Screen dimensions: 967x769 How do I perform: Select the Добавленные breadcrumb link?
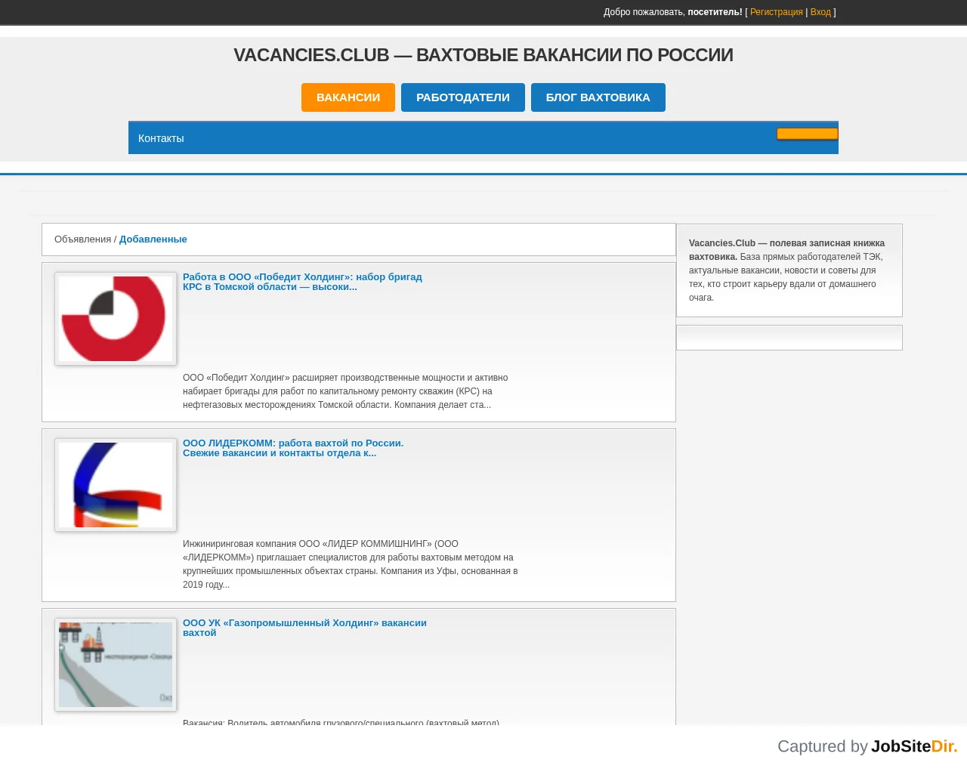(153, 239)
